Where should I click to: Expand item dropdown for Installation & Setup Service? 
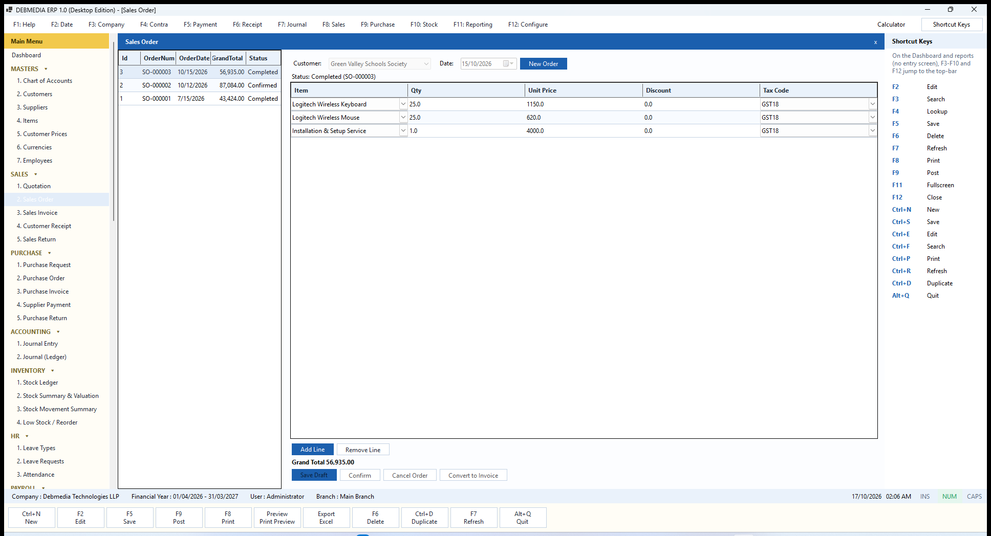pyautogui.click(x=403, y=131)
